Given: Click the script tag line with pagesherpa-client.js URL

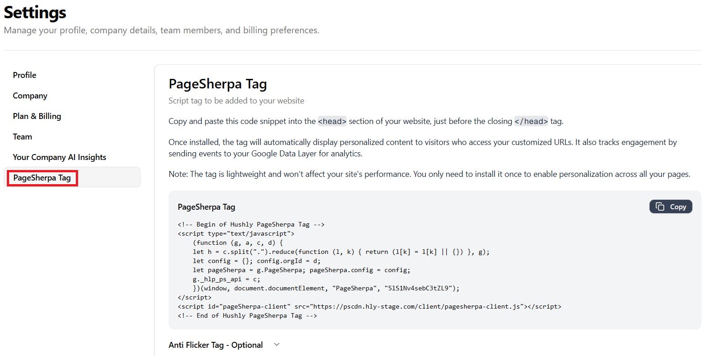Looking at the screenshot, I should (x=369, y=306).
